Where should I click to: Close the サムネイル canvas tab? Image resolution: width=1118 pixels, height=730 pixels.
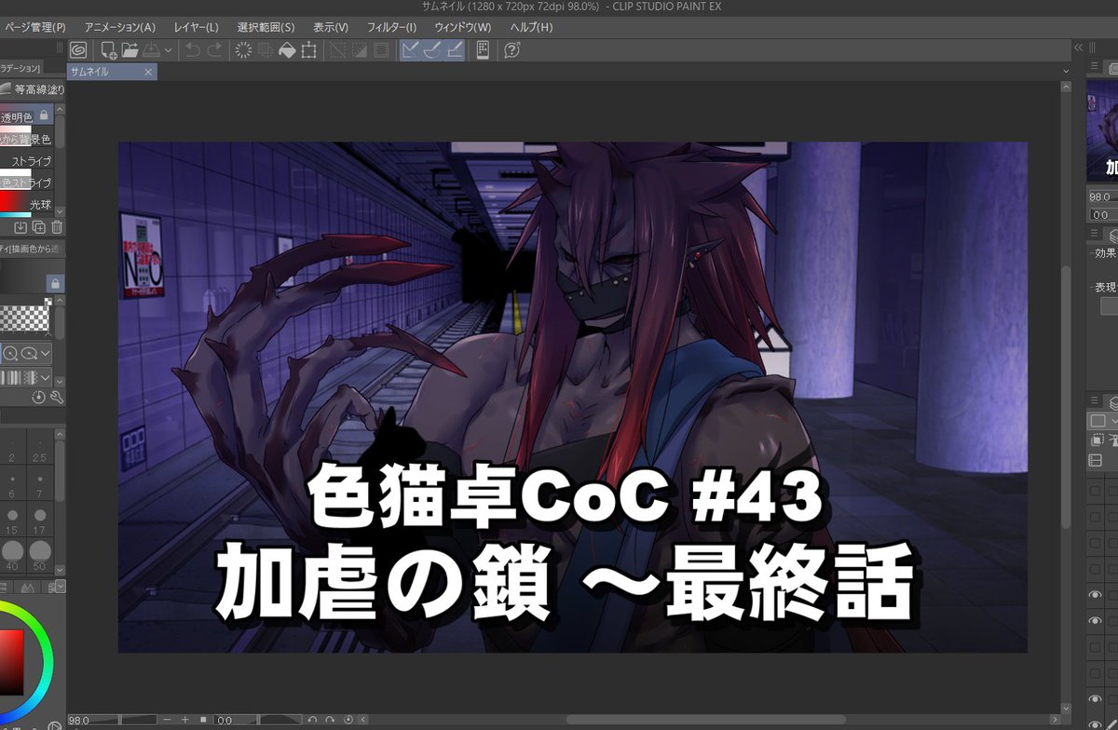[x=148, y=72]
